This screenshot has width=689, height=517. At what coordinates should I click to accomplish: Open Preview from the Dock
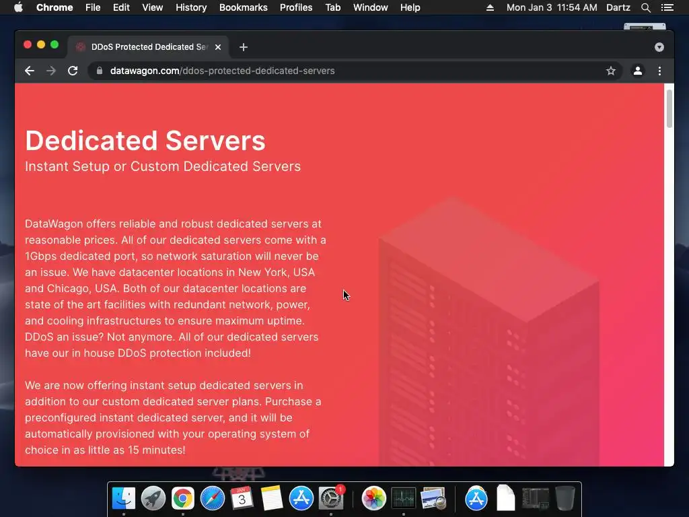pyautogui.click(x=433, y=498)
